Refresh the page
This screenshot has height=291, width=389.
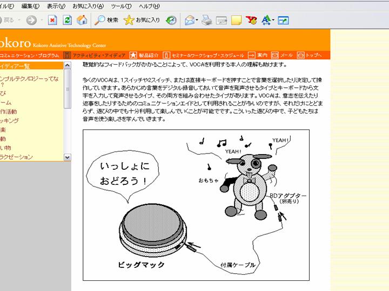pos(67,20)
